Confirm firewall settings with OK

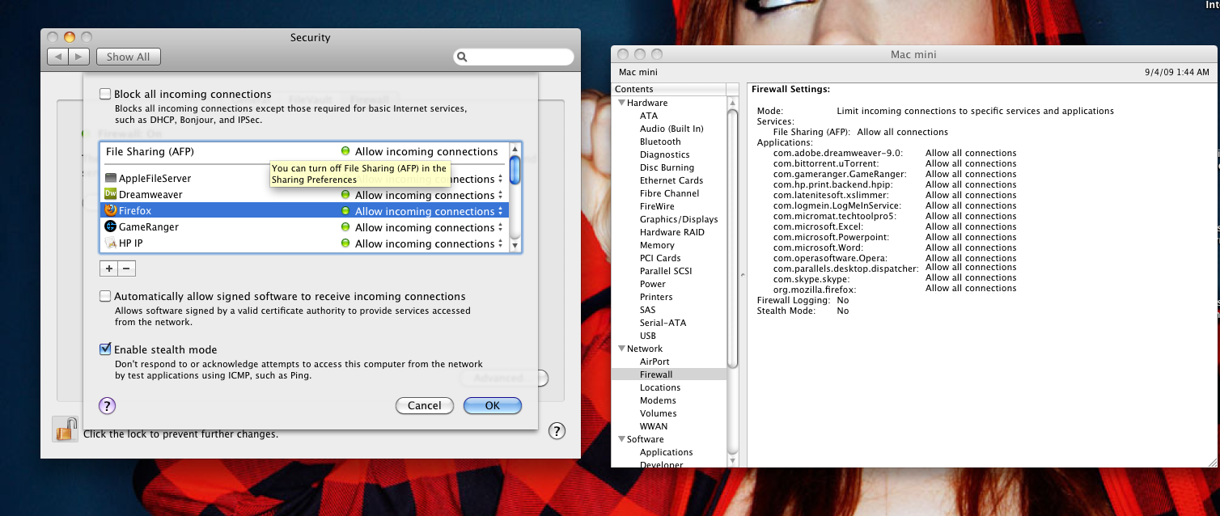(493, 405)
